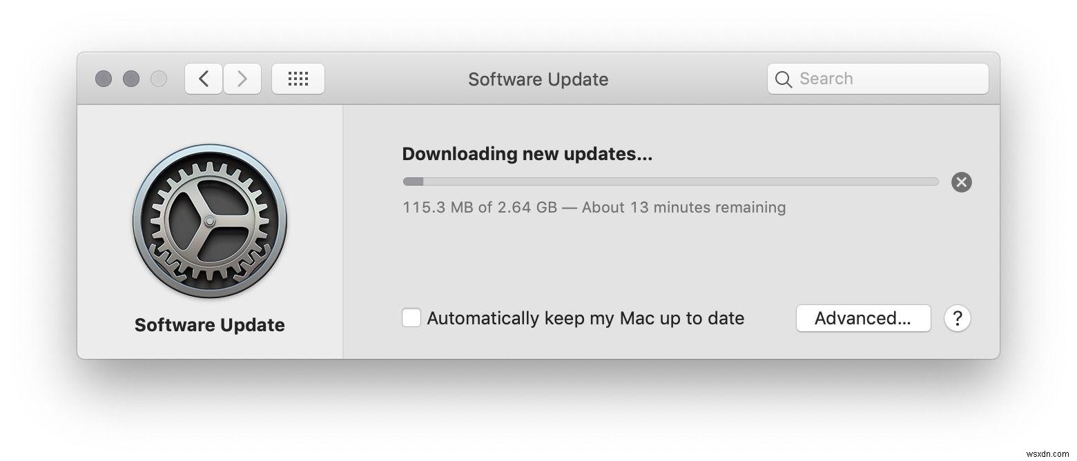Click the help question mark icon

pyautogui.click(x=958, y=318)
